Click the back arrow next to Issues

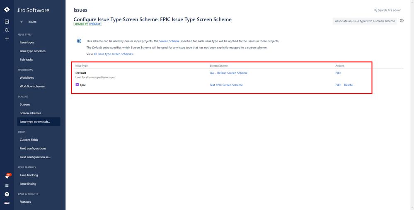click(x=22, y=22)
